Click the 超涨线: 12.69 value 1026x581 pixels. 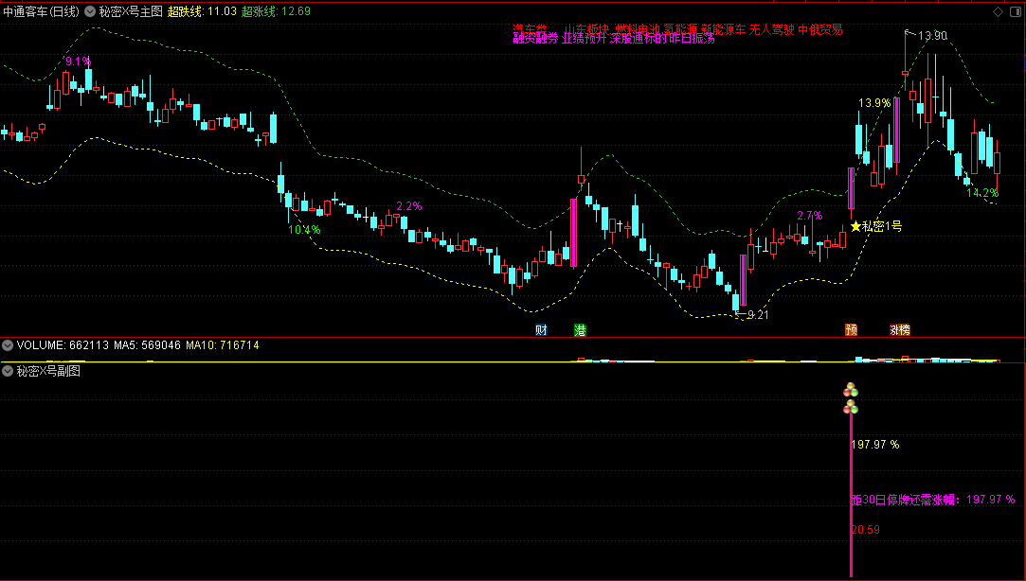pos(276,11)
